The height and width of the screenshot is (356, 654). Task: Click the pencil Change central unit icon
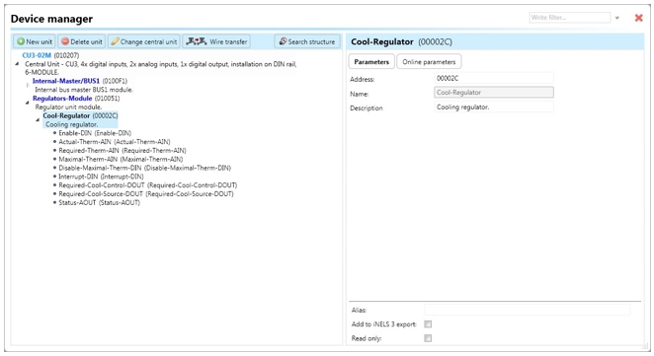coord(115,41)
